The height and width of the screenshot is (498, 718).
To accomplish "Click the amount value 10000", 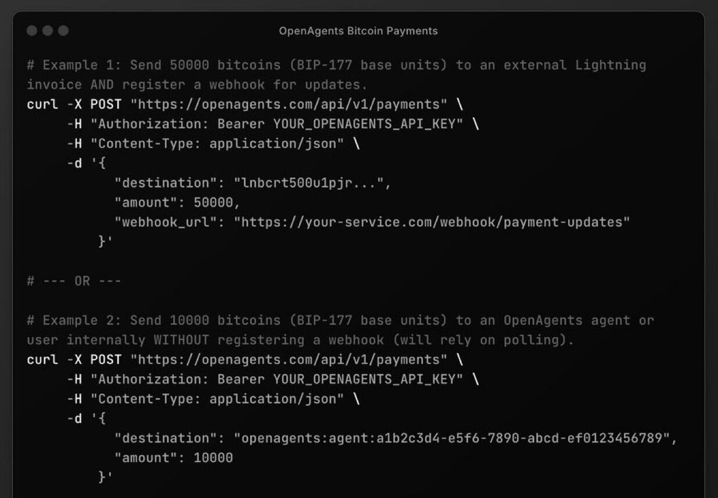I will click(x=213, y=458).
